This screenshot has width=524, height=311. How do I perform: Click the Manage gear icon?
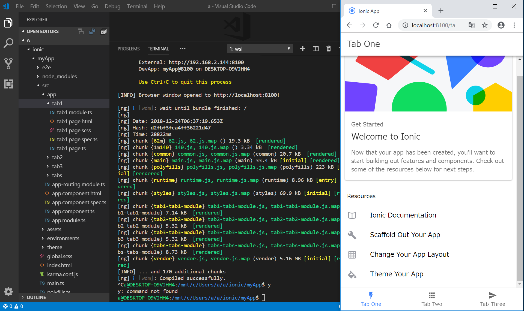(8, 292)
